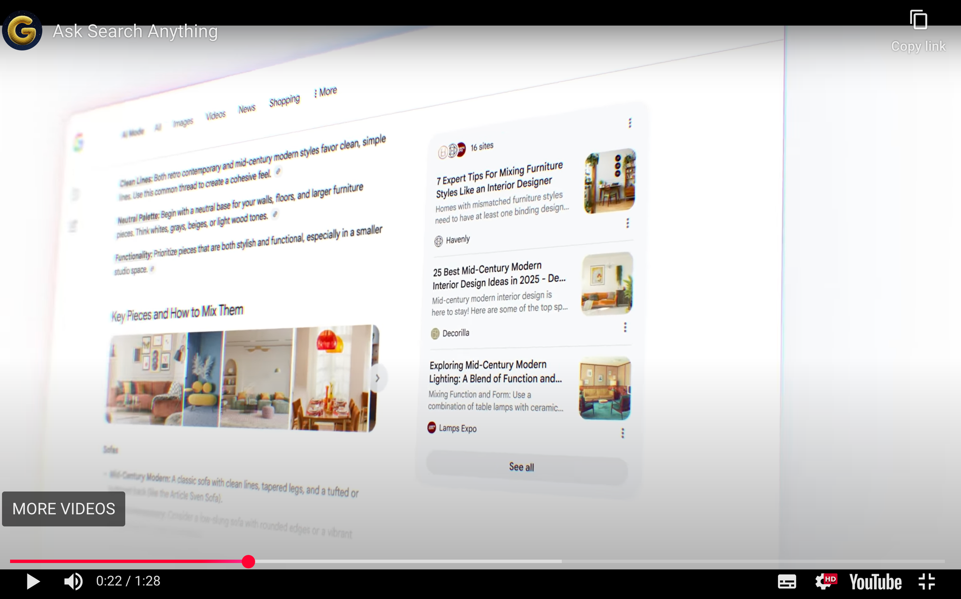Click the carousel image with the yellow chair
The image size is (961, 599).
pyautogui.click(x=203, y=379)
